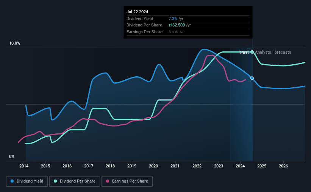Click the Past label on the chart
Screen dimensions: 311x192
point(244,52)
